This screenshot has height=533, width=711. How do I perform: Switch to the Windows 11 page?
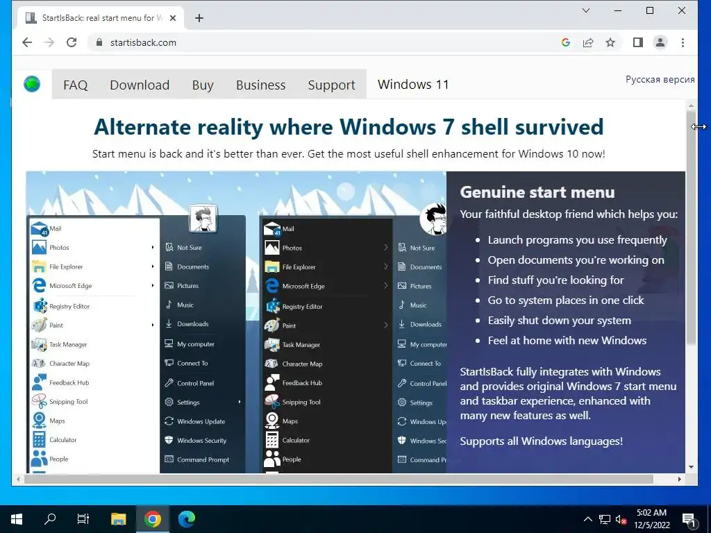coord(413,84)
